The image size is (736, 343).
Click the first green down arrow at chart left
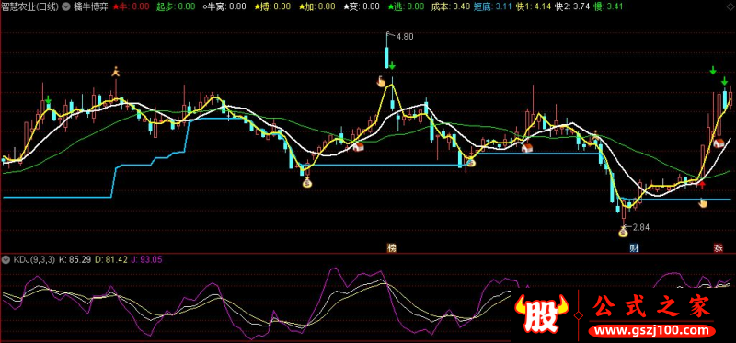48,100
